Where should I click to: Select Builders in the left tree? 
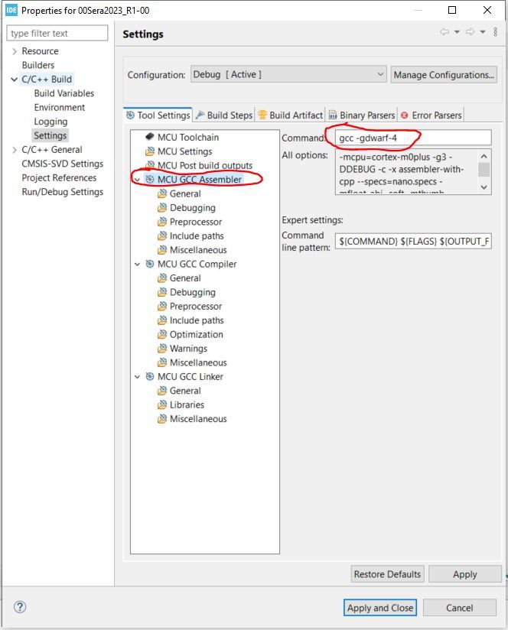click(38, 65)
